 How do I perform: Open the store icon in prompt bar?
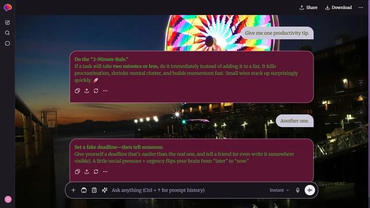tap(84, 190)
